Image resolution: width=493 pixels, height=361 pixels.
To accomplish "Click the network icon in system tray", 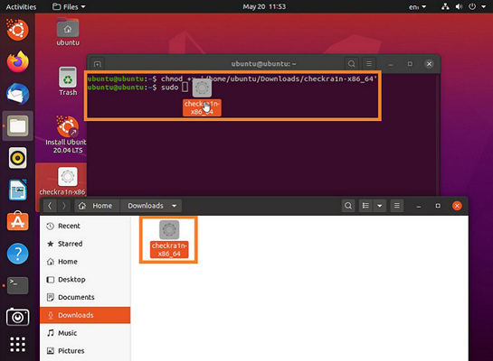I will (445, 6).
